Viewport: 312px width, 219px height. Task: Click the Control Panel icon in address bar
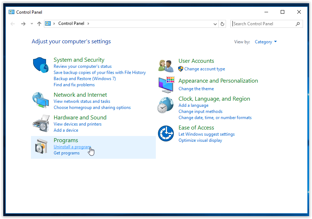coord(48,23)
